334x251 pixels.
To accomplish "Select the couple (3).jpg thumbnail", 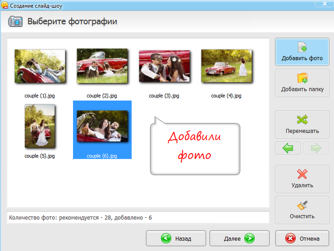I will coord(164,66).
